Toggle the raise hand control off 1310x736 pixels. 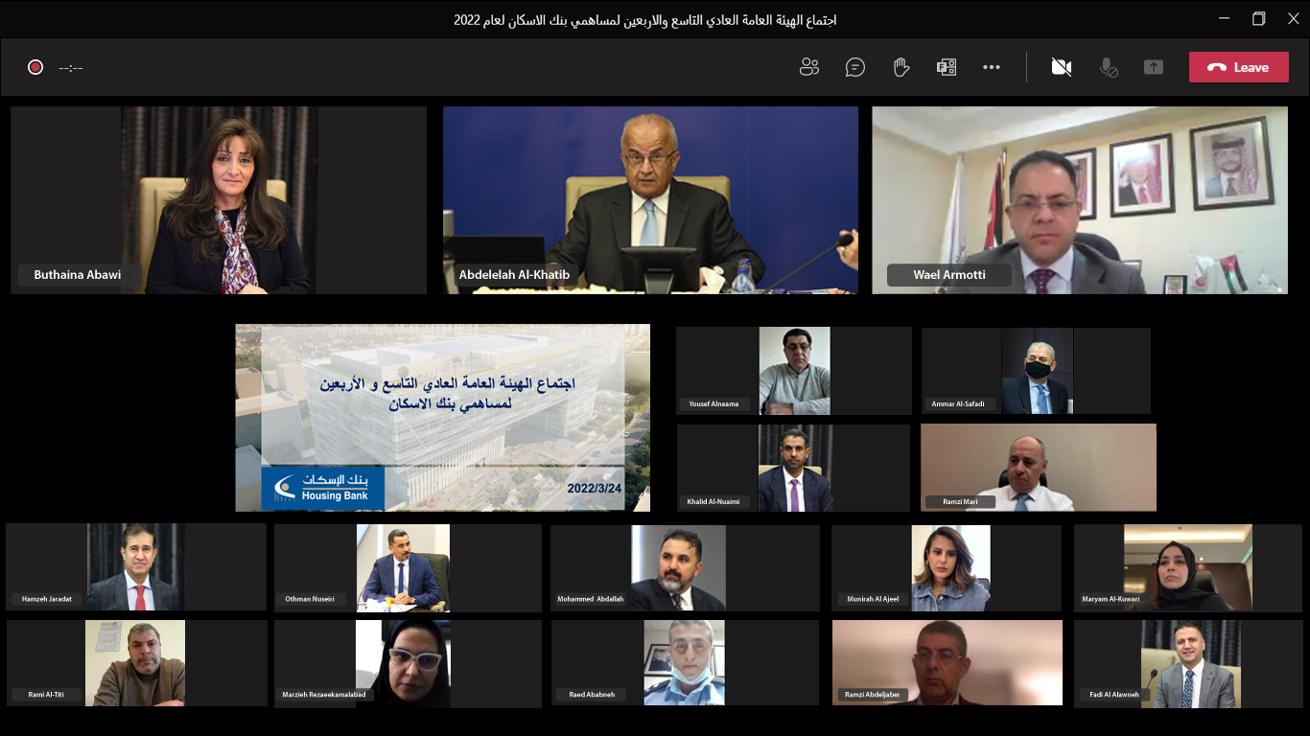click(x=901, y=67)
